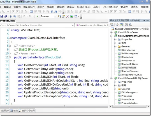Click the Copy icon in toolbar
151x116 pixels.
tap(15, 16)
